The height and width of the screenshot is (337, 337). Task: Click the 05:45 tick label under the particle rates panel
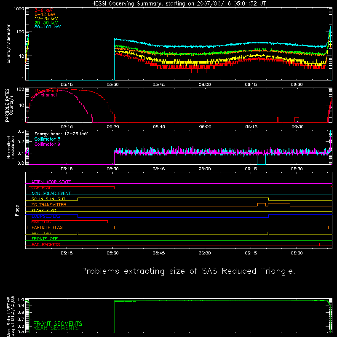click(159, 127)
